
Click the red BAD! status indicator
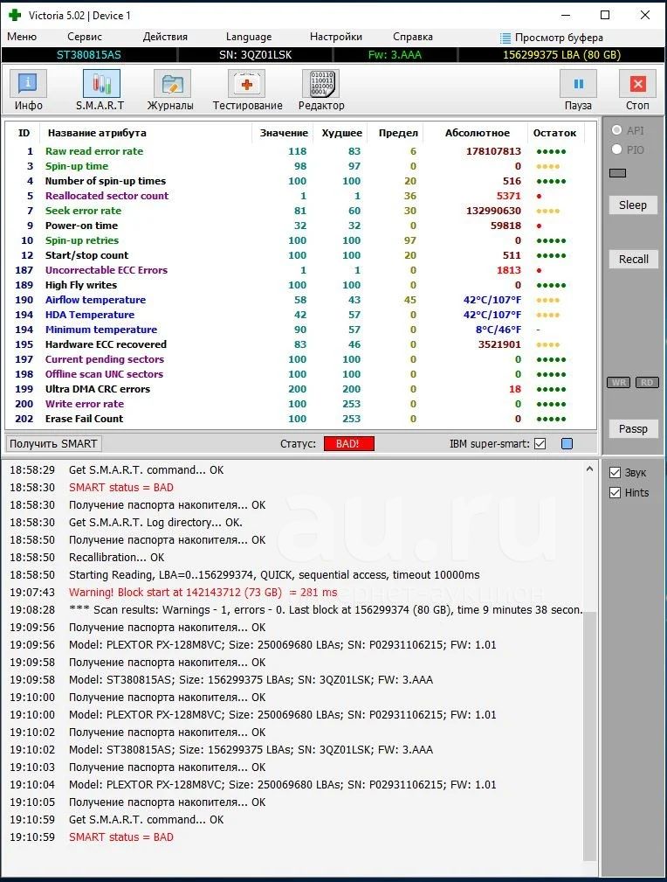tap(349, 444)
